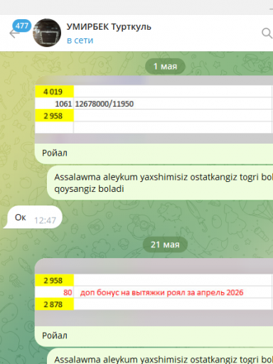Viewport: 273px width, 364px height.
Task: Open the 21 мая spreadsheet image with 2 878
Action: coord(154,292)
